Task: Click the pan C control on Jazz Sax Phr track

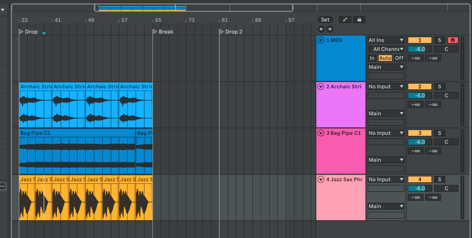Action: [446, 189]
